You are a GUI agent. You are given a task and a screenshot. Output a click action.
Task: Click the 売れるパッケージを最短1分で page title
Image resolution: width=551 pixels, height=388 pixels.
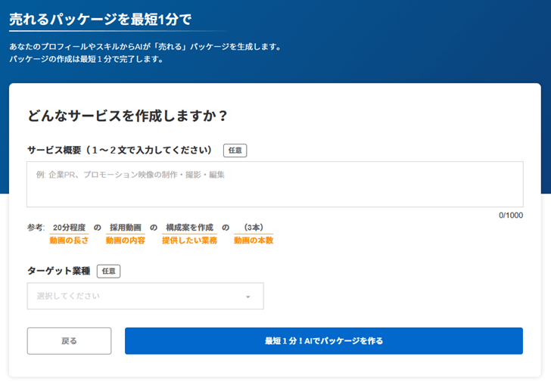[100, 20]
